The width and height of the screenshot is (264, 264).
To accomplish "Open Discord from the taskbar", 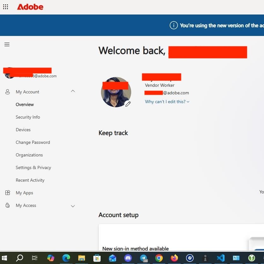I will [128, 258].
